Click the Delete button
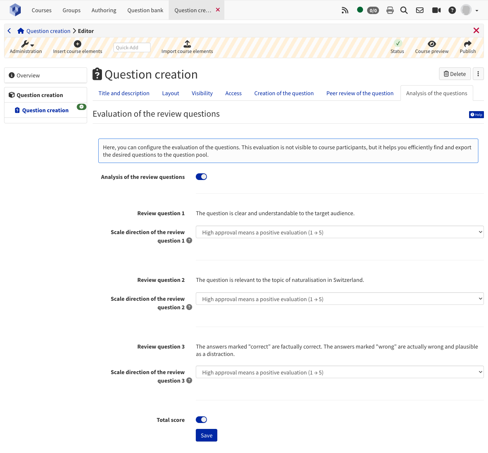Viewport: 488px width, 453px height. (455, 74)
